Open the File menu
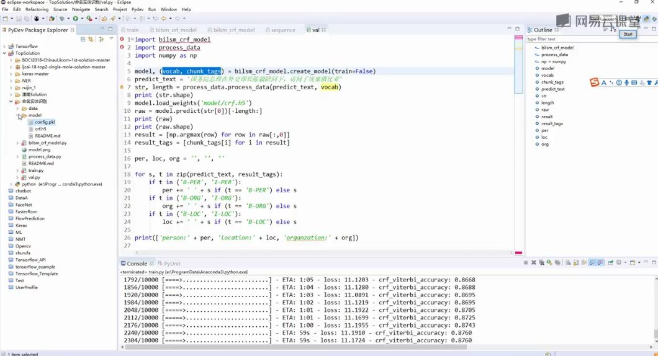 coord(5,9)
